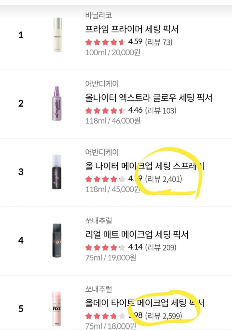
Task: Open 올나이터 엑스트라 글로우 세팅 픽서 title
Action: (x=149, y=98)
